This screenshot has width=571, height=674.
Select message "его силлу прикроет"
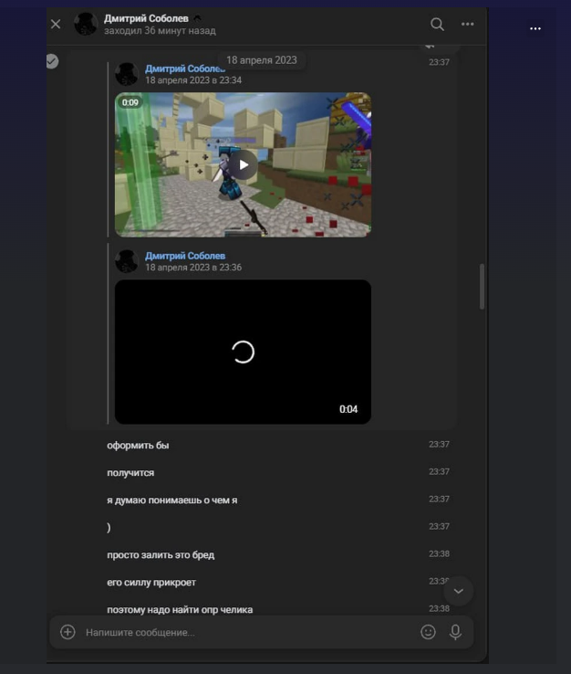click(151, 583)
